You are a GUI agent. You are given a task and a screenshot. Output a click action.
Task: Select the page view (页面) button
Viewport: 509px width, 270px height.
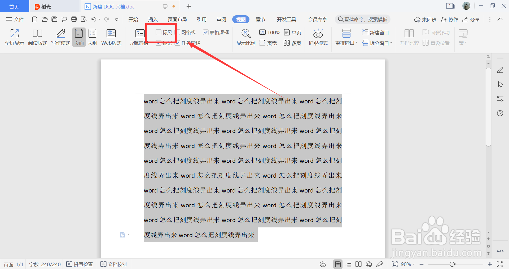click(x=79, y=37)
